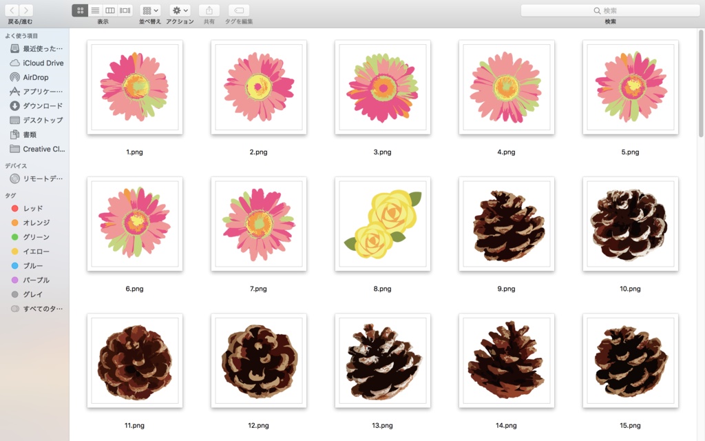Switch to column view mode
This screenshot has height=441, width=705.
[x=109, y=10]
